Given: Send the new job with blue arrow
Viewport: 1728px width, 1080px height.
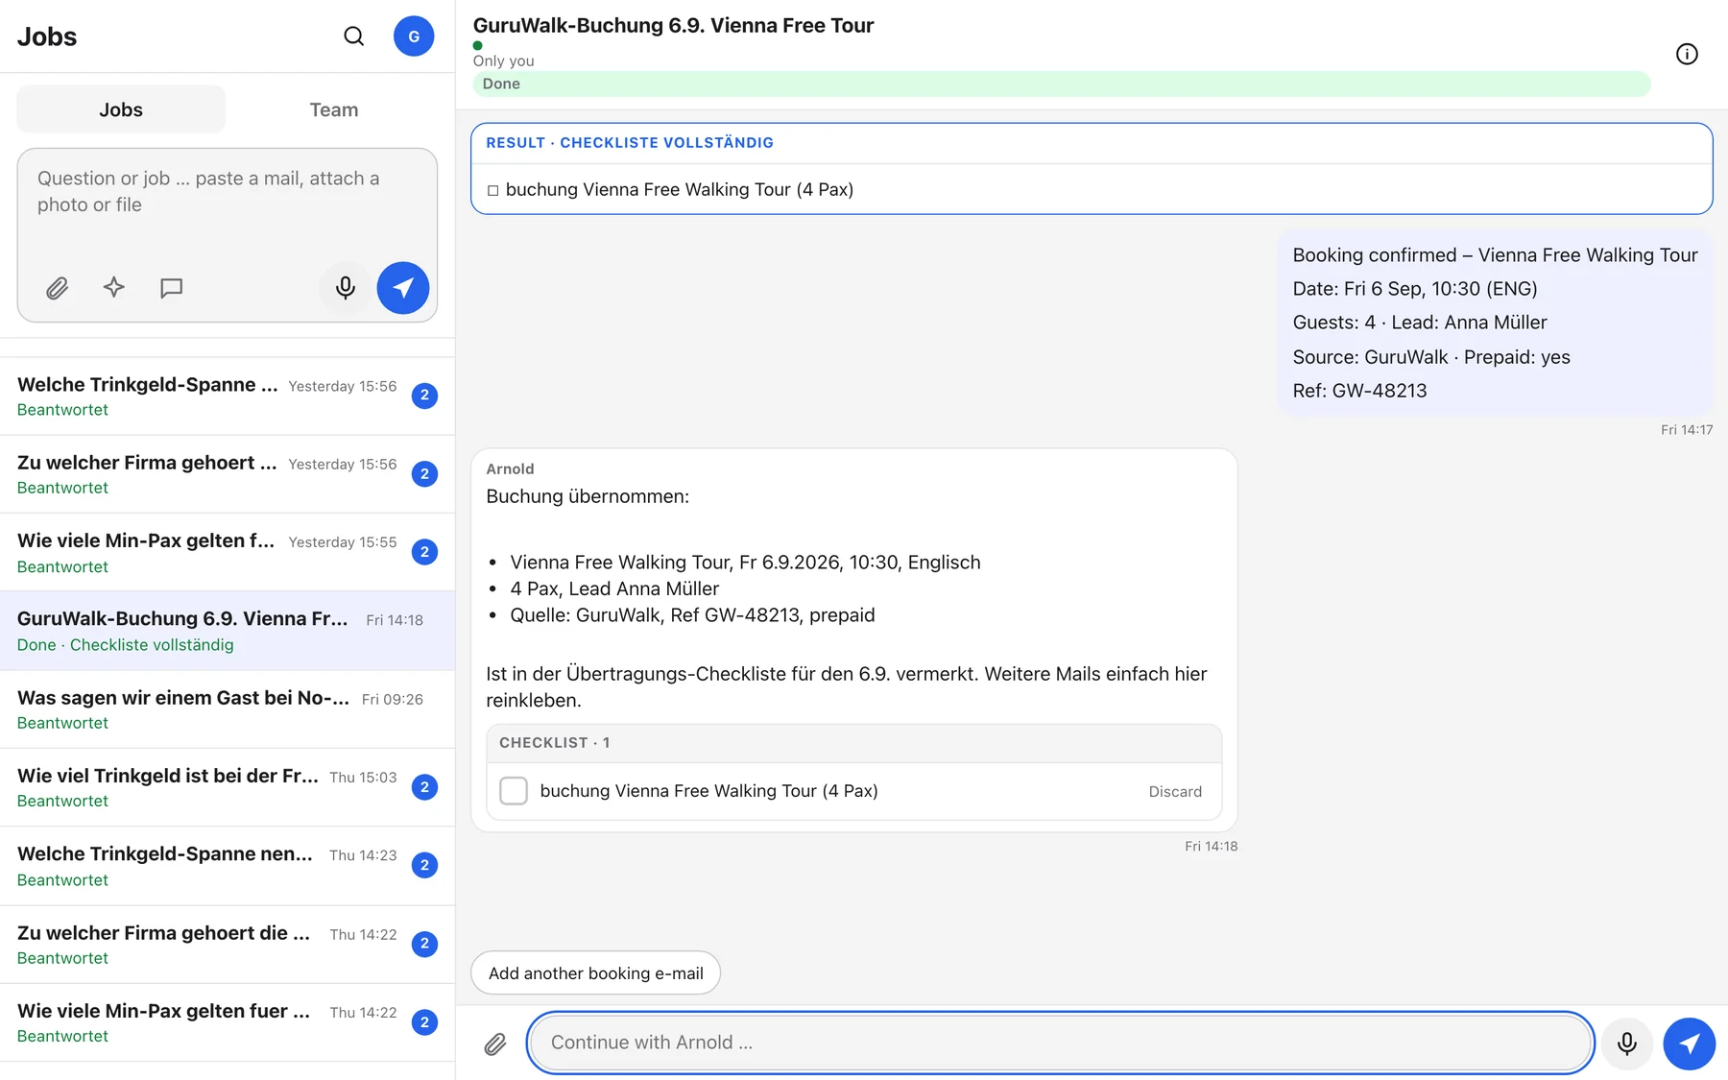Looking at the screenshot, I should [403, 288].
